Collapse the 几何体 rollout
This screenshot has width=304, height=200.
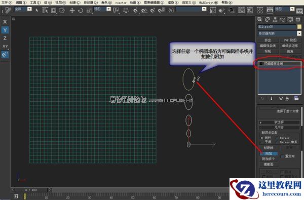[279, 128]
